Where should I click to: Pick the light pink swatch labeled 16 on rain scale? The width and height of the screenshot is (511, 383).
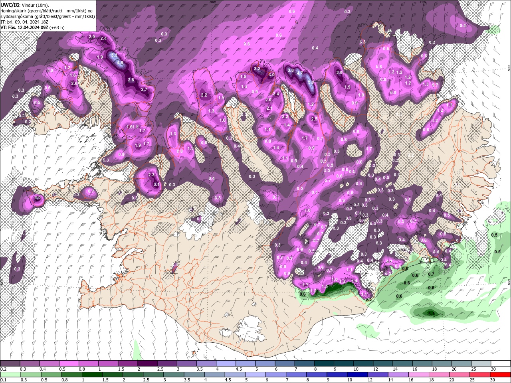(x=420, y=375)
